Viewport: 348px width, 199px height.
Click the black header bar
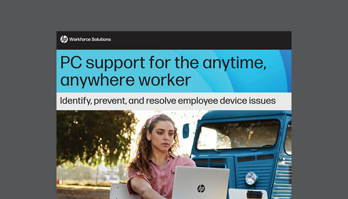point(174,40)
